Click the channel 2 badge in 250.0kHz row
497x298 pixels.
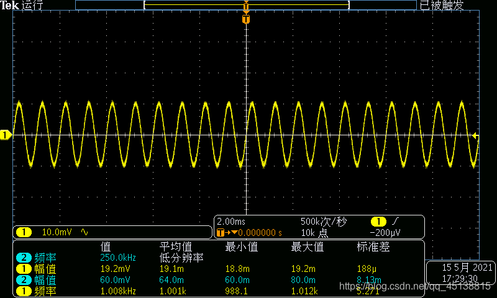(24, 258)
